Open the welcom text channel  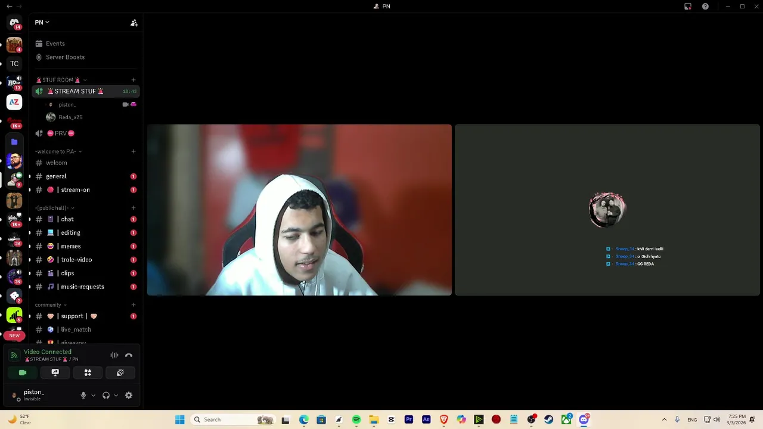click(85, 163)
